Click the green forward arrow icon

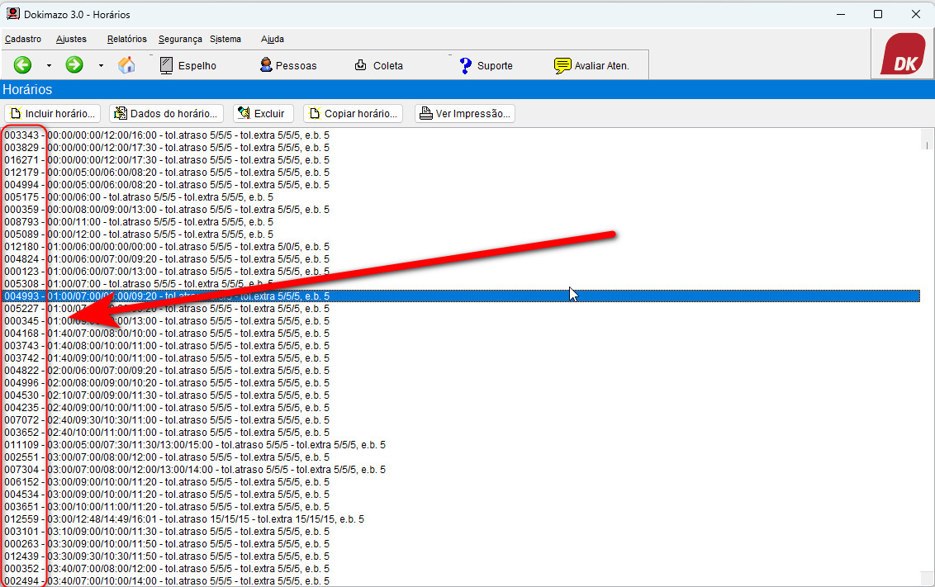(74, 65)
